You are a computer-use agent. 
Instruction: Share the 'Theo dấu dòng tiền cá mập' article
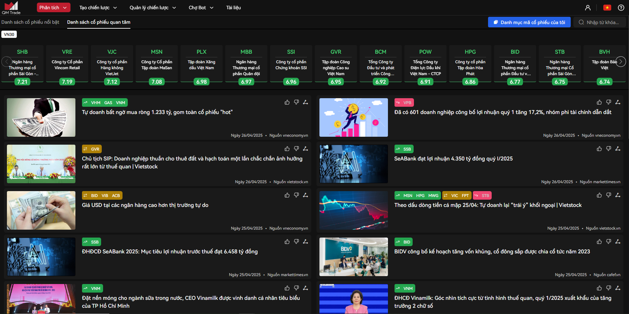[618, 195]
